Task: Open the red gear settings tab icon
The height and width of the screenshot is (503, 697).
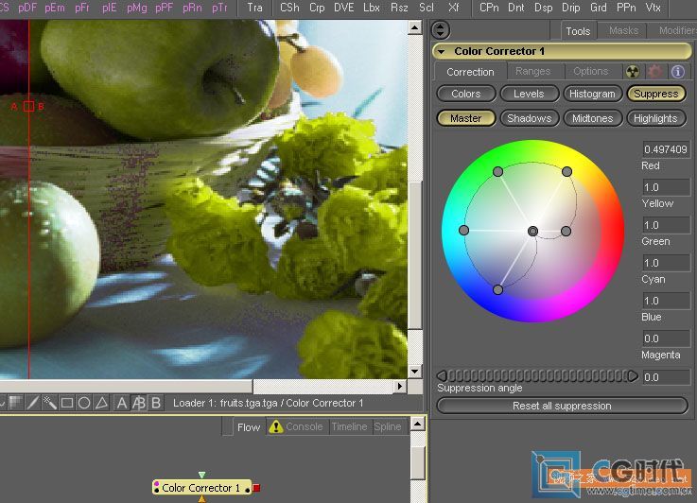Action: [x=654, y=72]
